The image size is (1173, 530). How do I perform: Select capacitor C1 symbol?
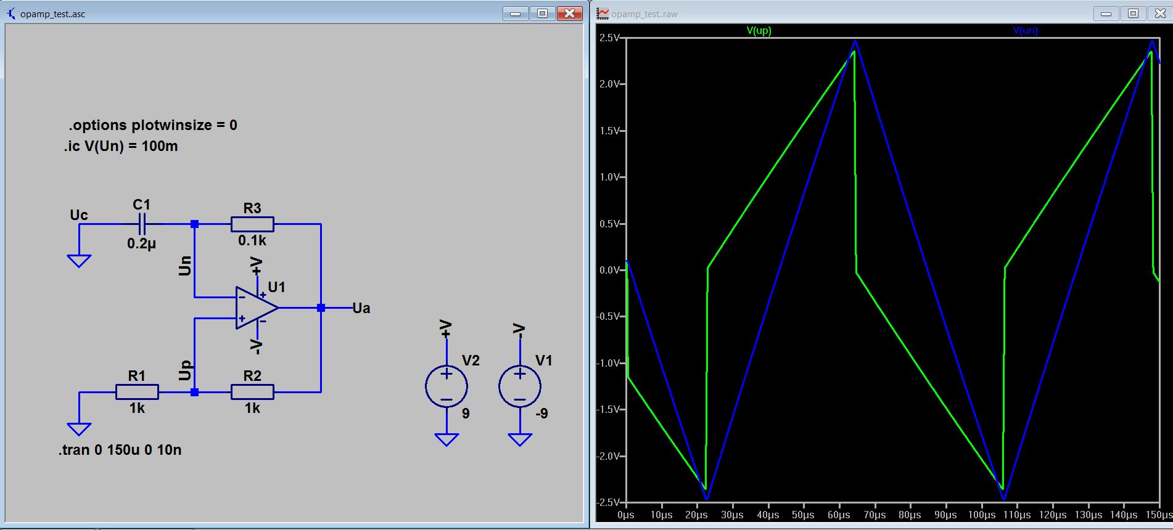pyautogui.click(x=142, y=224)
